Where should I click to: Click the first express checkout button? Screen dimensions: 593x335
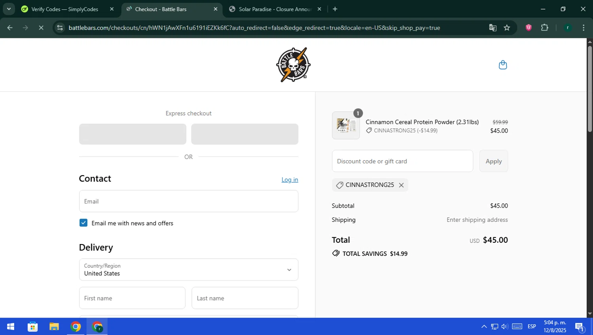[132, 134]
